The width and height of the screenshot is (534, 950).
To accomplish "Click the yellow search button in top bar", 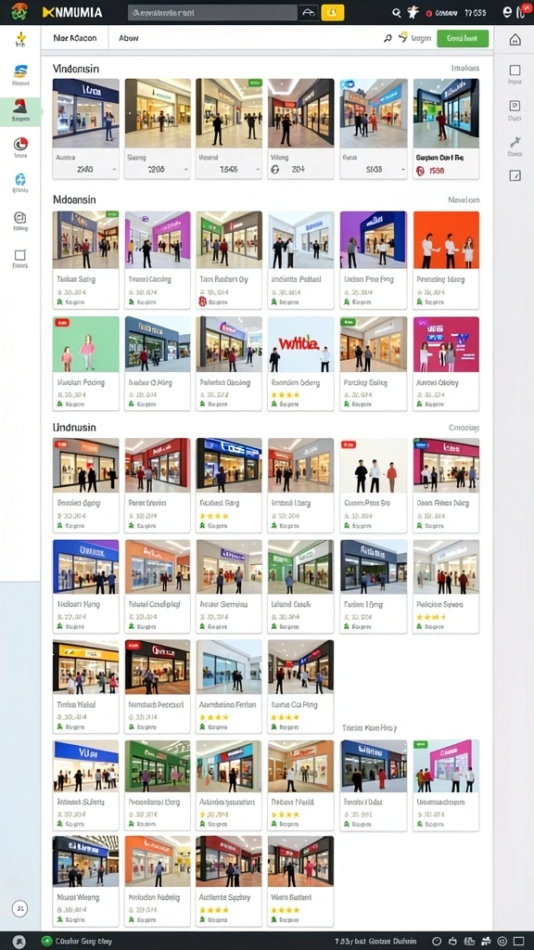I will point(333,13).
